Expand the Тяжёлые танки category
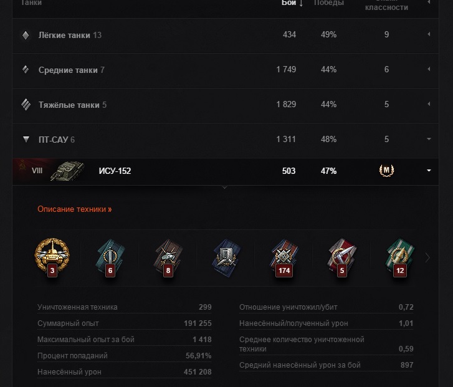This screenshot has height=387, width=453. pos(429,105)
